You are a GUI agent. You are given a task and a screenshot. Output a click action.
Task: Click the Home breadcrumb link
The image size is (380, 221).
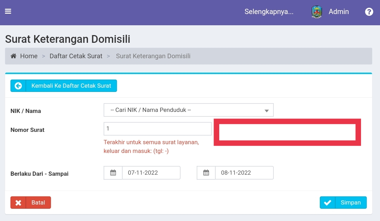(28, 56)
